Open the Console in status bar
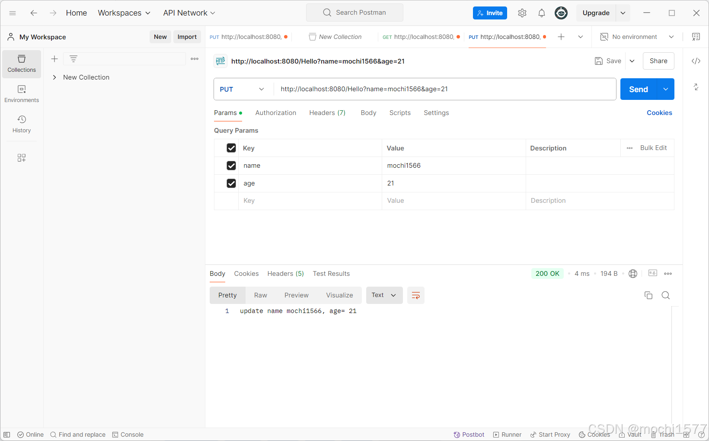This screenshot has height=441, width=709. coord(128,435)
